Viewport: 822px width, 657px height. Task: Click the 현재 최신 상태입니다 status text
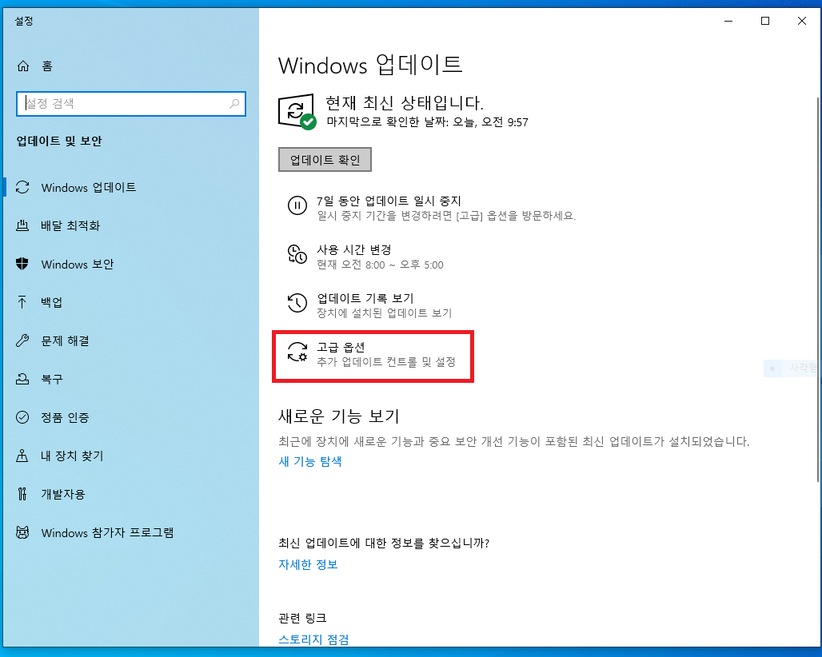click(x=404, y=102)
